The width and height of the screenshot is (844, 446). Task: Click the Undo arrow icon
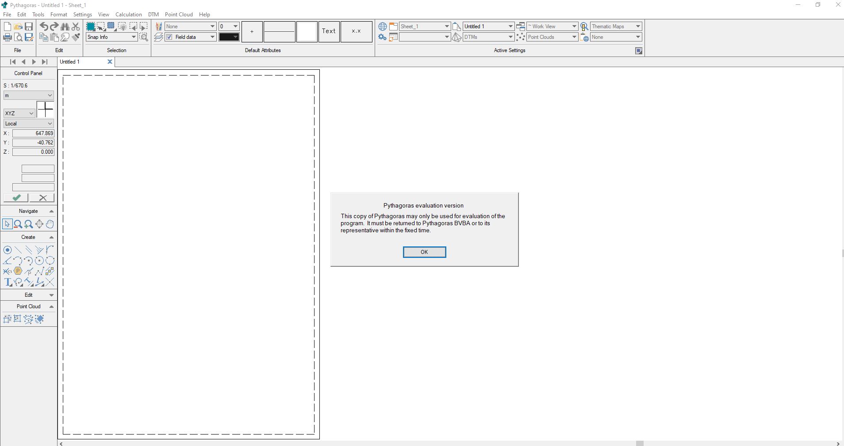coord(44,27)
